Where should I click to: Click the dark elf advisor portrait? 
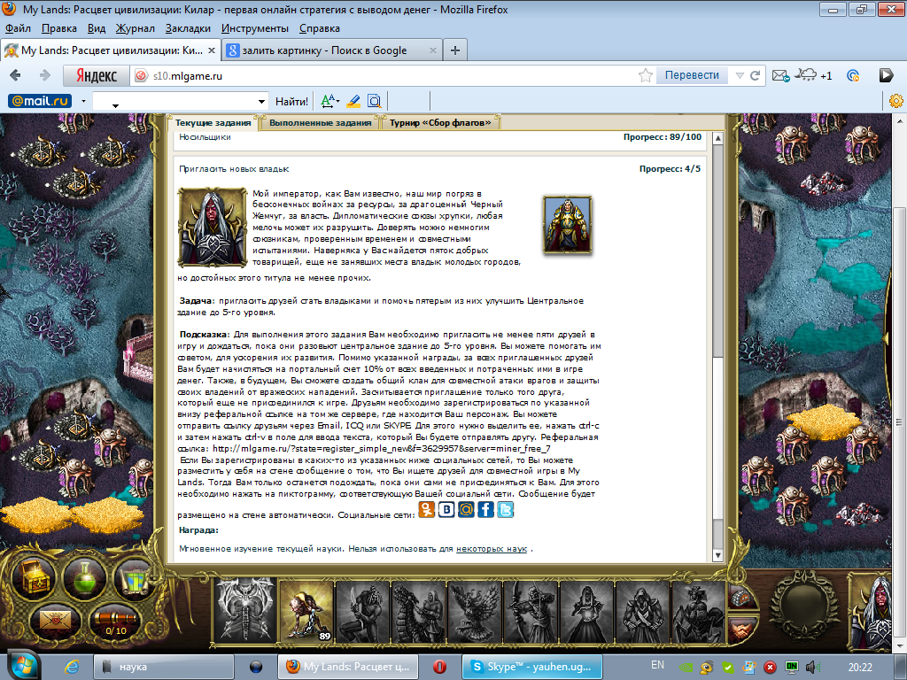point(213,227)
